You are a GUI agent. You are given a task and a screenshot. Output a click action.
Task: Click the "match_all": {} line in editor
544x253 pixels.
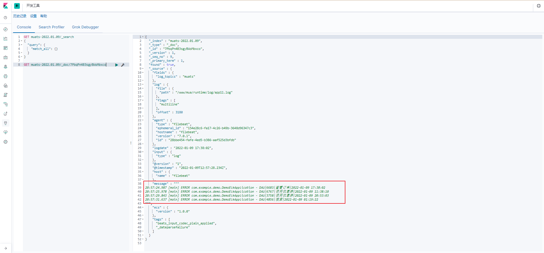pos(44,49)
